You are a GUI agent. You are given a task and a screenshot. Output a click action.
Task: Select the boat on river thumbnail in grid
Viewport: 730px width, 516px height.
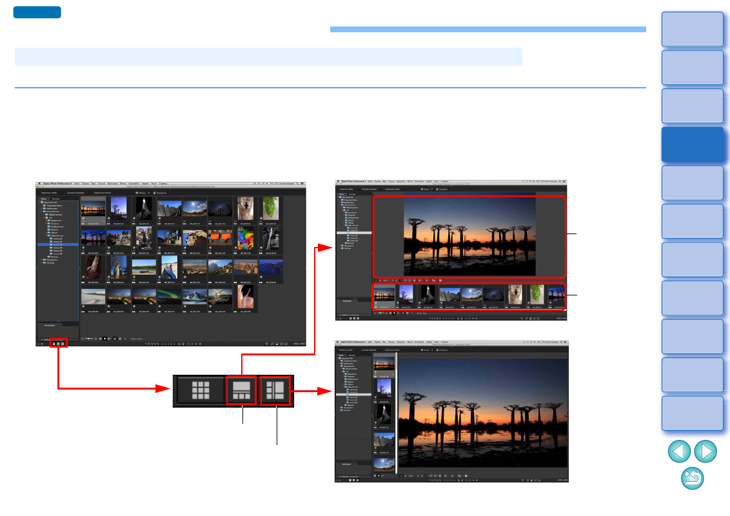144,267
